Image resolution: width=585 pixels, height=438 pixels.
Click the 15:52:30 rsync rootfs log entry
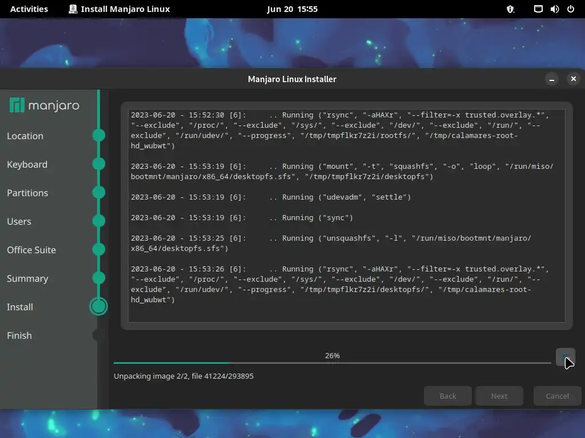click(x=339, y=131)
